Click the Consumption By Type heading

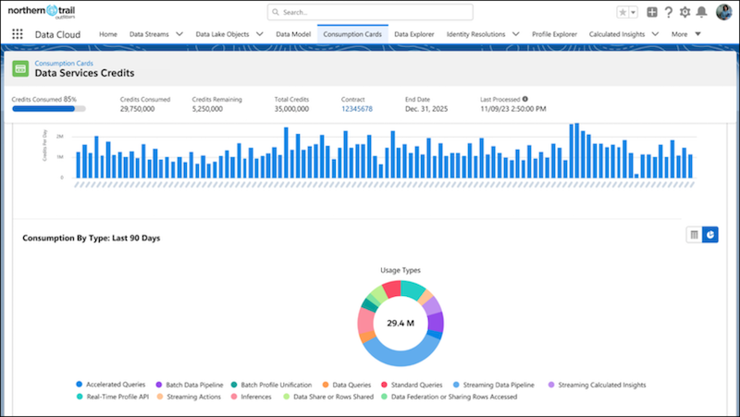tap(91, 239)
